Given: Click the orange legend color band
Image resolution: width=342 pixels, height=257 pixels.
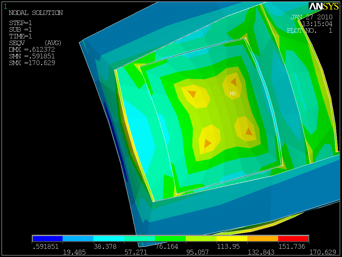Looking at the screenshot, I should tap(263, 239).
